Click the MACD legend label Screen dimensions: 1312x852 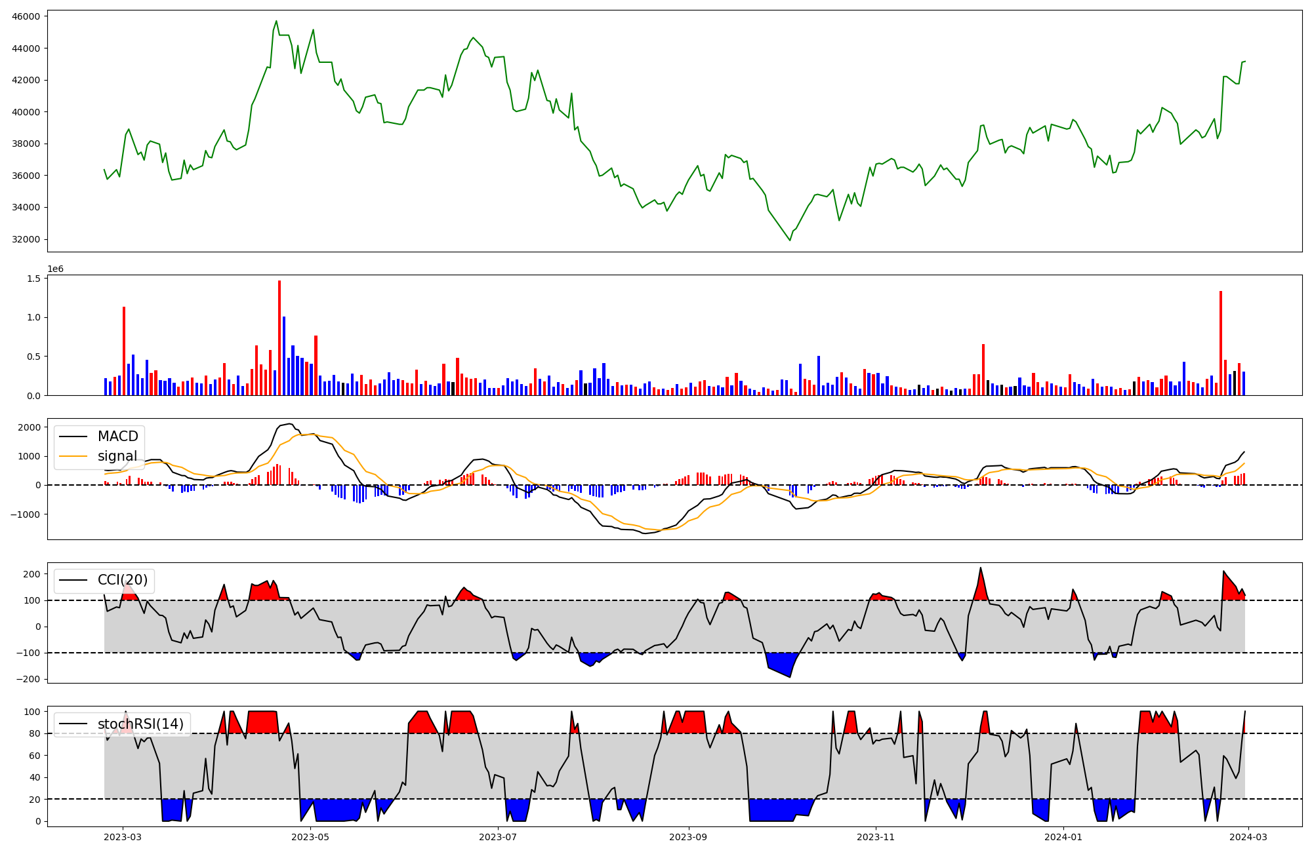point(117,436)
